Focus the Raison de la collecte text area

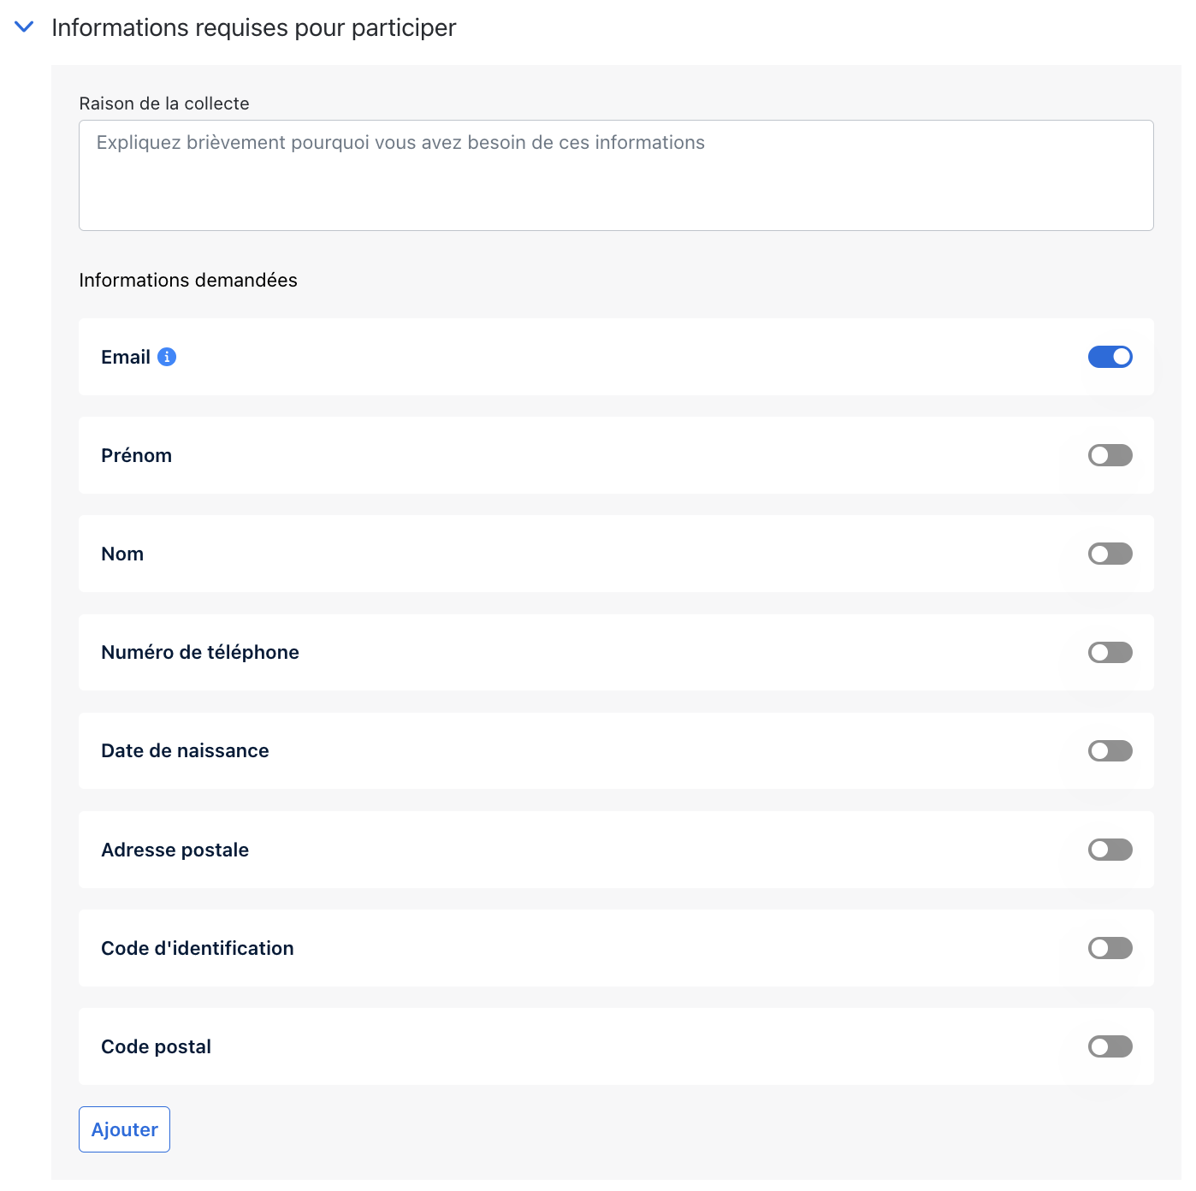(616, 175)
